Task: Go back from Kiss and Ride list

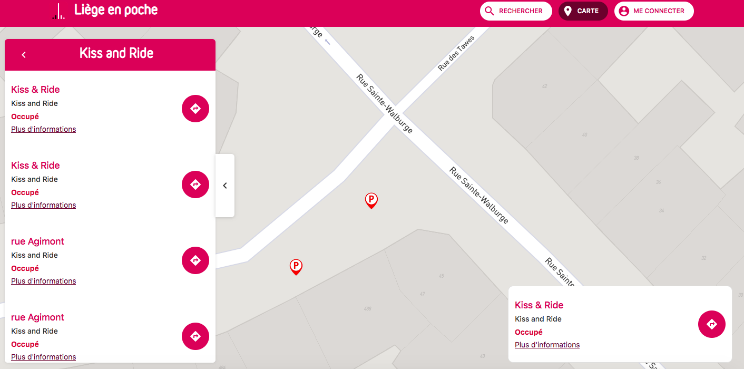Action: pos(24,54)
